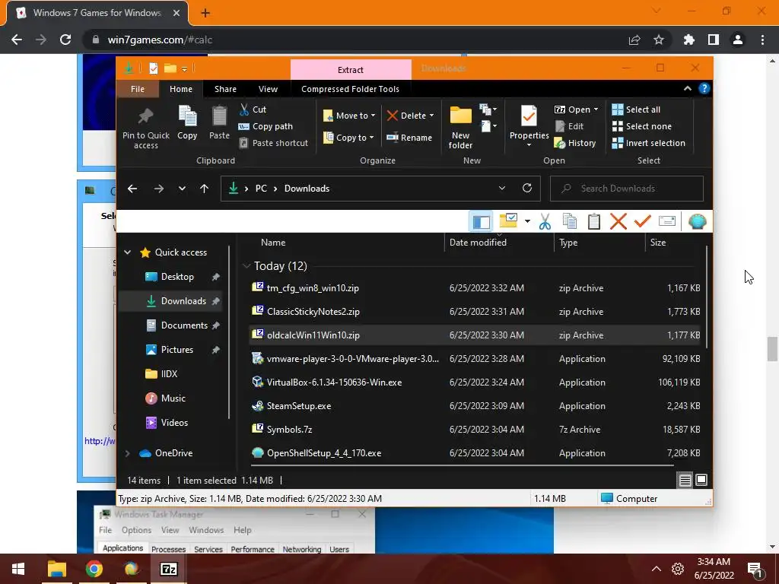This screenshot has height=584, width=779.
Task: Open 7-Zip from the taskbar
Action: pos(168,569)
